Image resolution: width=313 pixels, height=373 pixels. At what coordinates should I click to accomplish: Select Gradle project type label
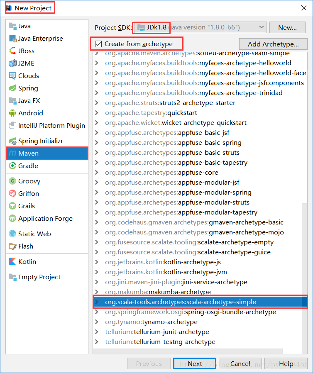point(28,166)
